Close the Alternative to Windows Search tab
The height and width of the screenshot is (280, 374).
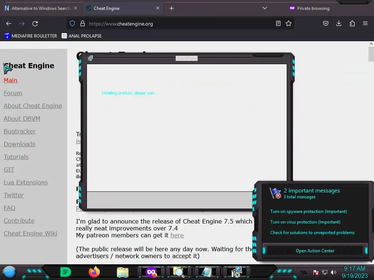(76, 8)
